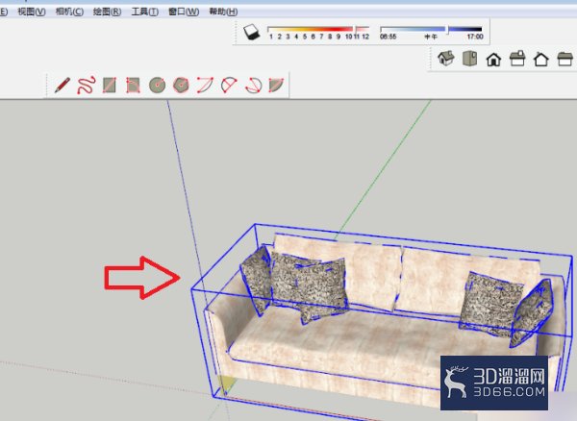Select the Polygon tool
This screenshot has width=577, height=421.
coord(181,85)
